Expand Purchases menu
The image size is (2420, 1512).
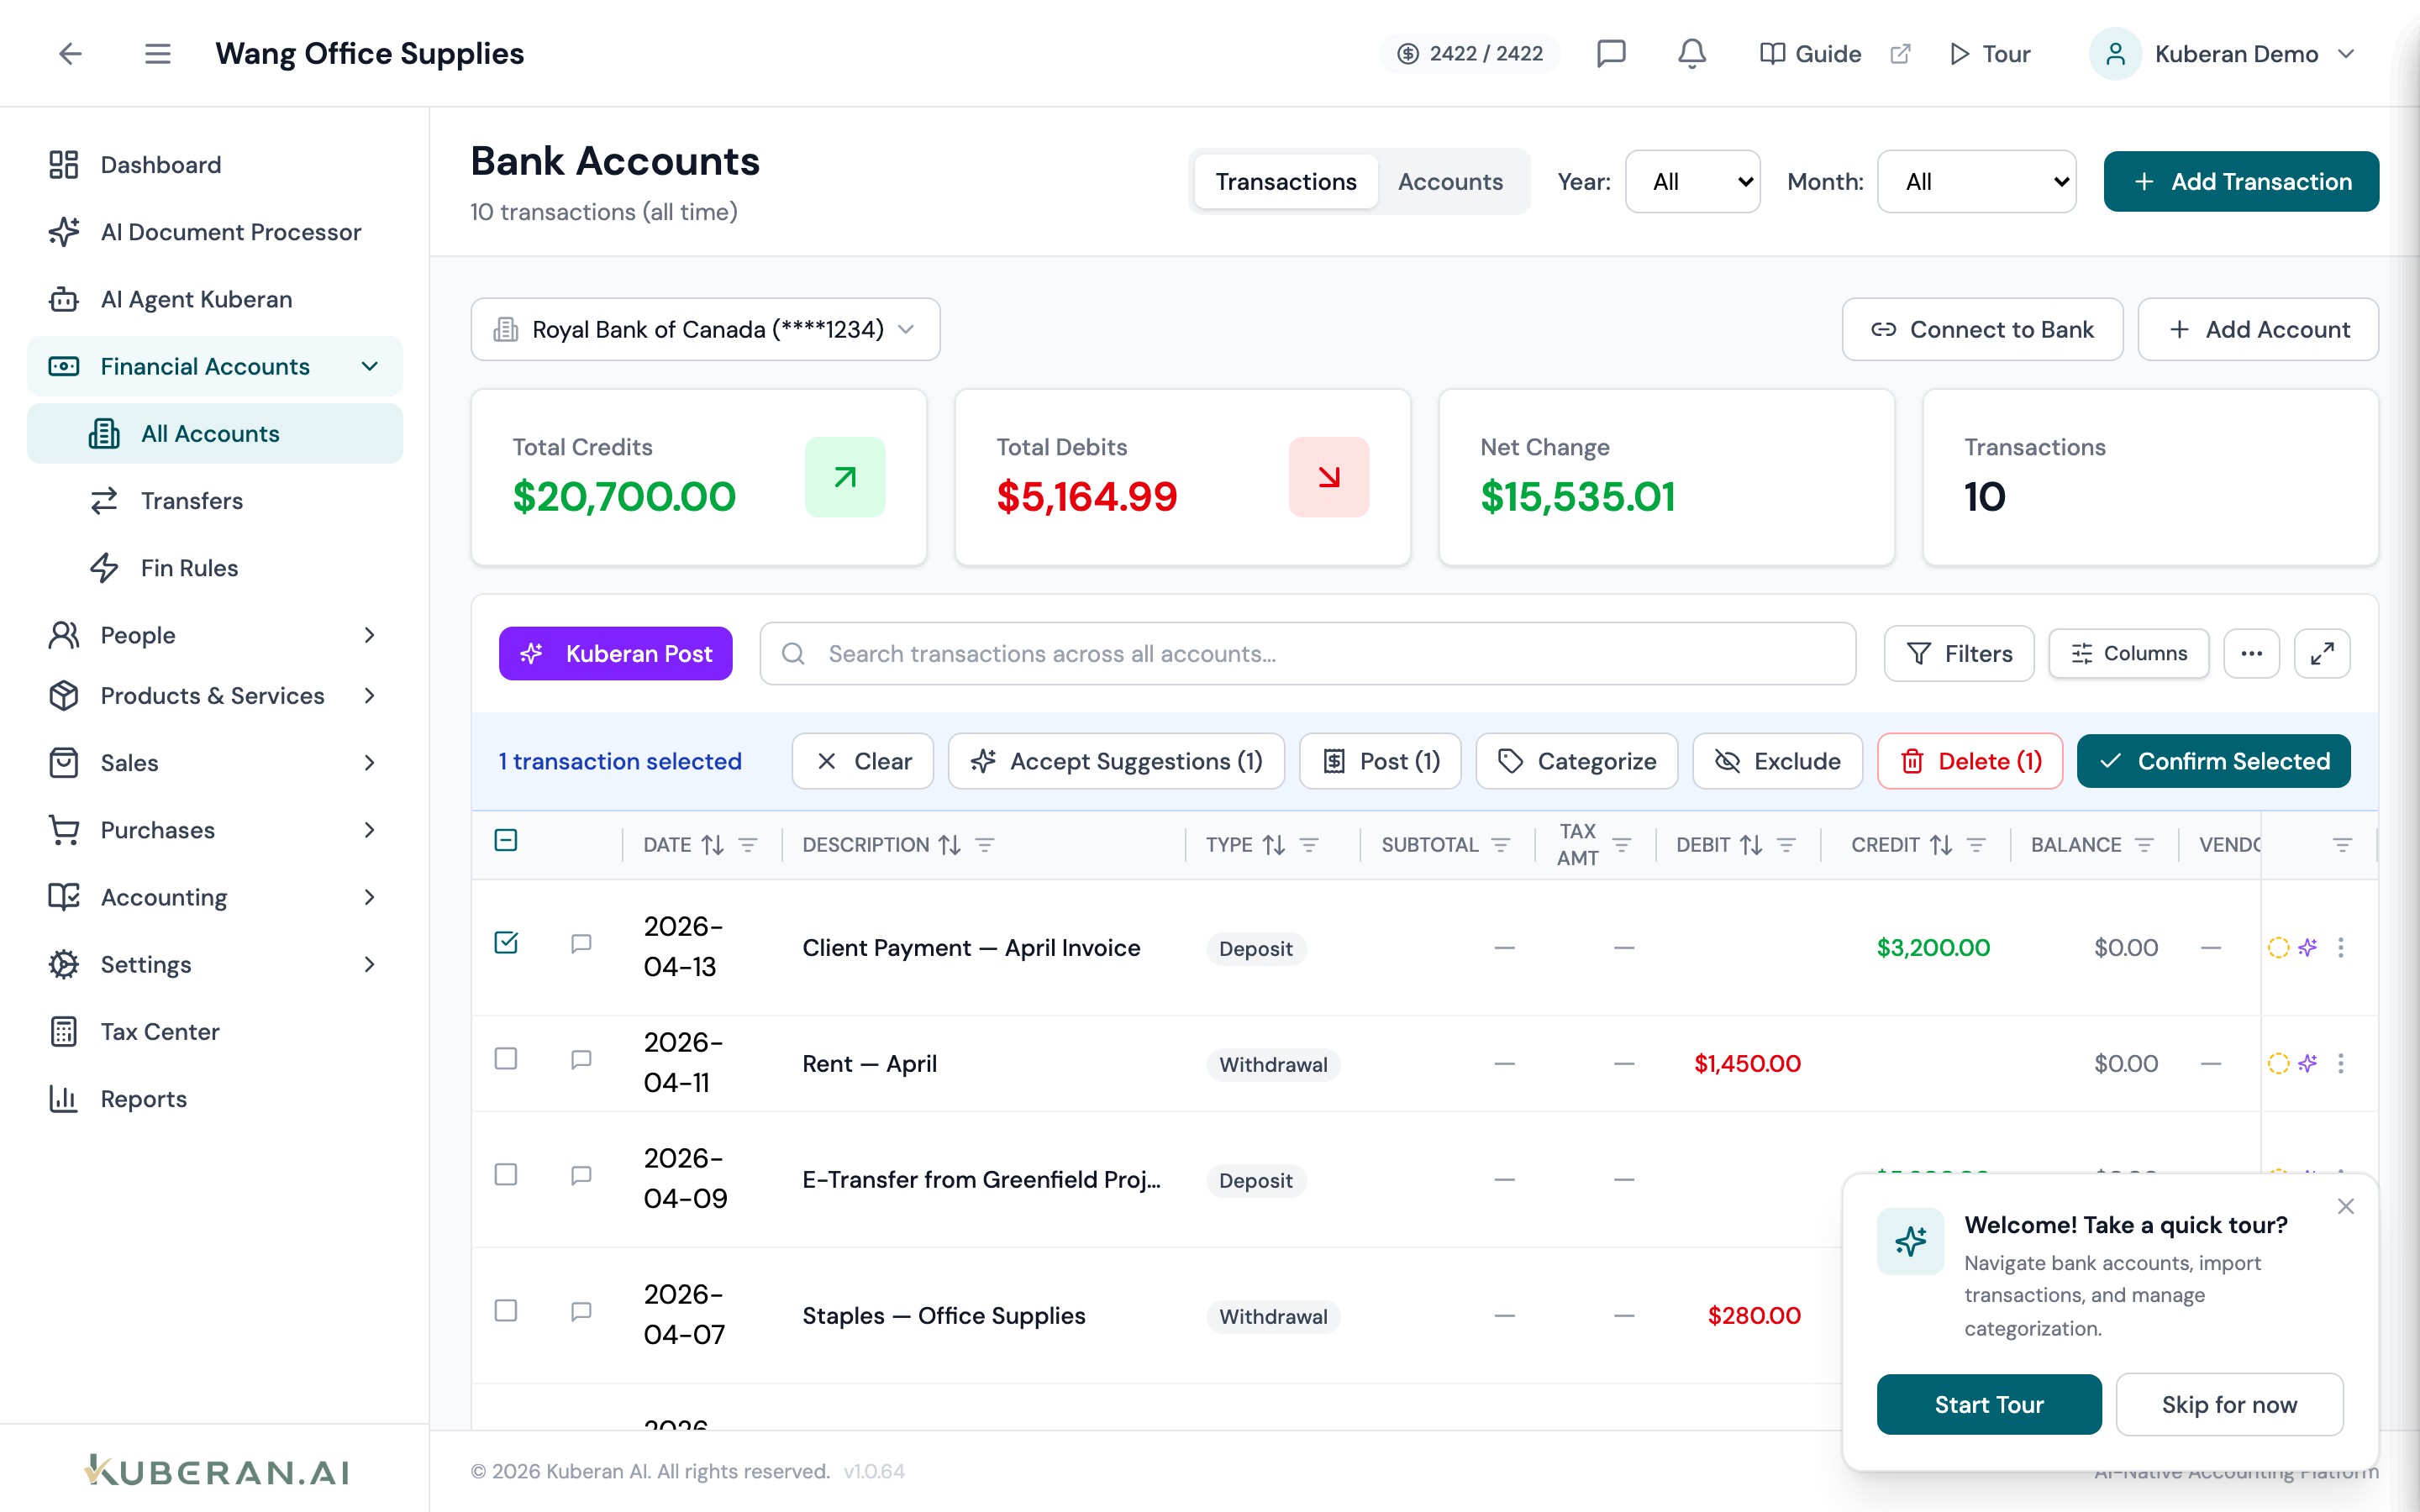[215, 830]
